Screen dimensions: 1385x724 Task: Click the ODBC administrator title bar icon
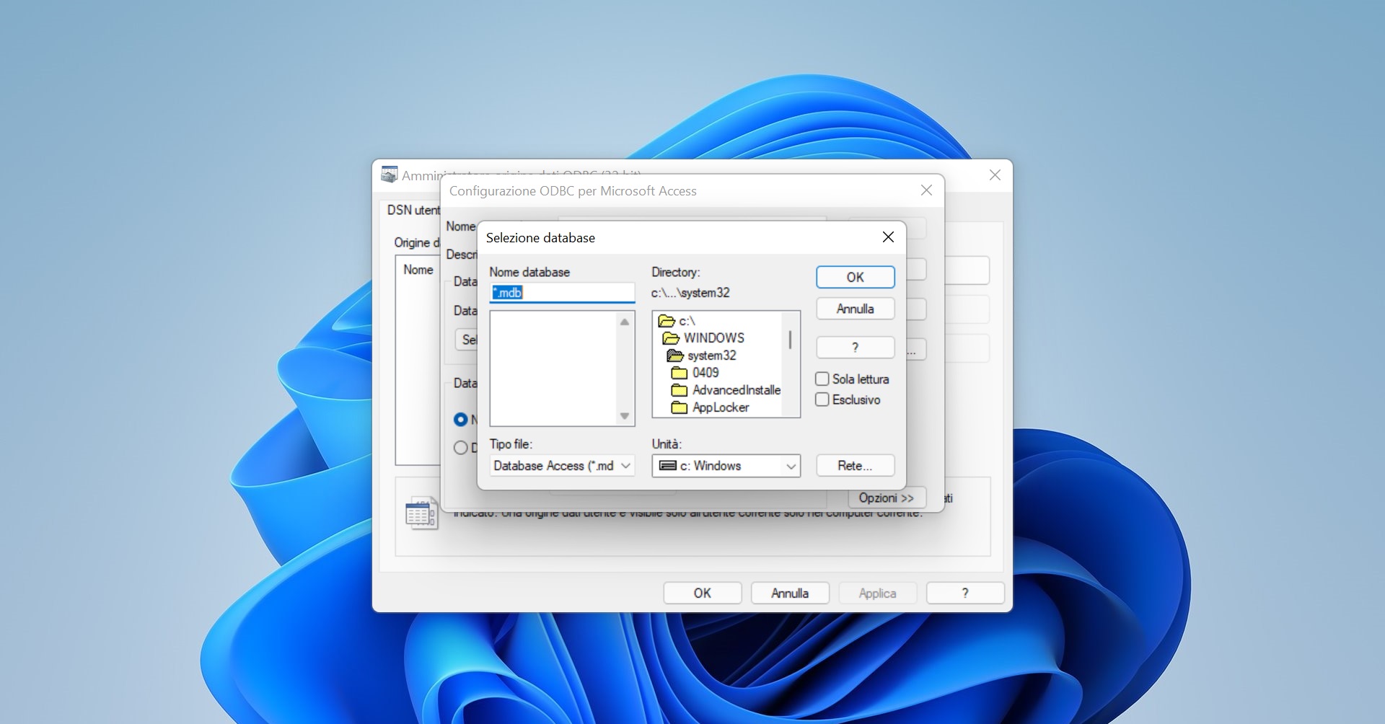coord(390,175)
